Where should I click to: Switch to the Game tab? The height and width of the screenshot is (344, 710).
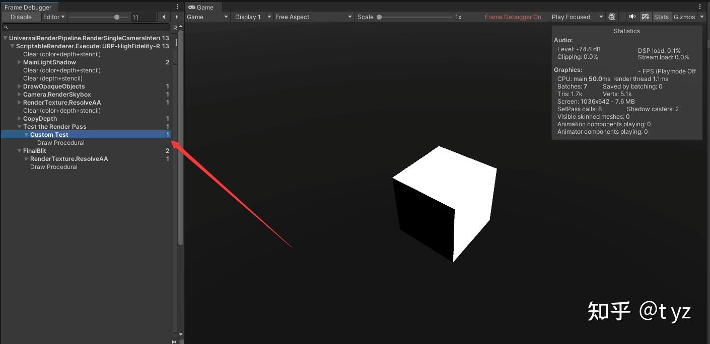point(203,7)
